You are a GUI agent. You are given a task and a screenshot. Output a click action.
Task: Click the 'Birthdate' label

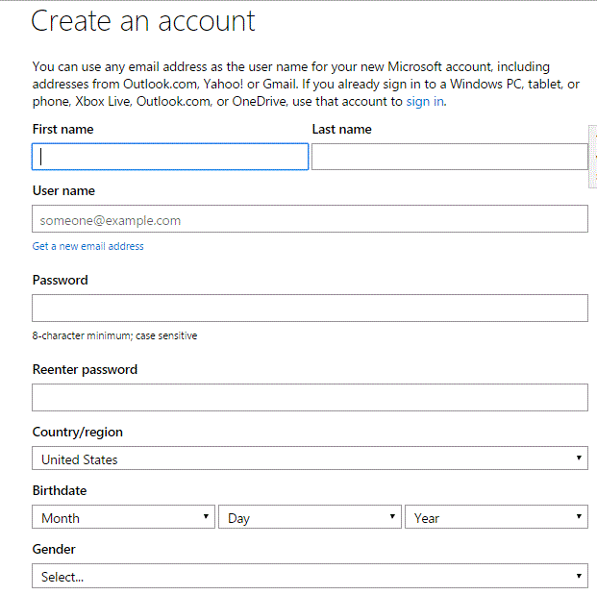click(60, 490)
